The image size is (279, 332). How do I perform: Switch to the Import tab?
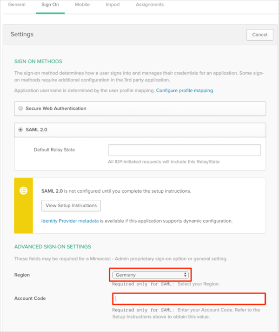click(113, 5)
